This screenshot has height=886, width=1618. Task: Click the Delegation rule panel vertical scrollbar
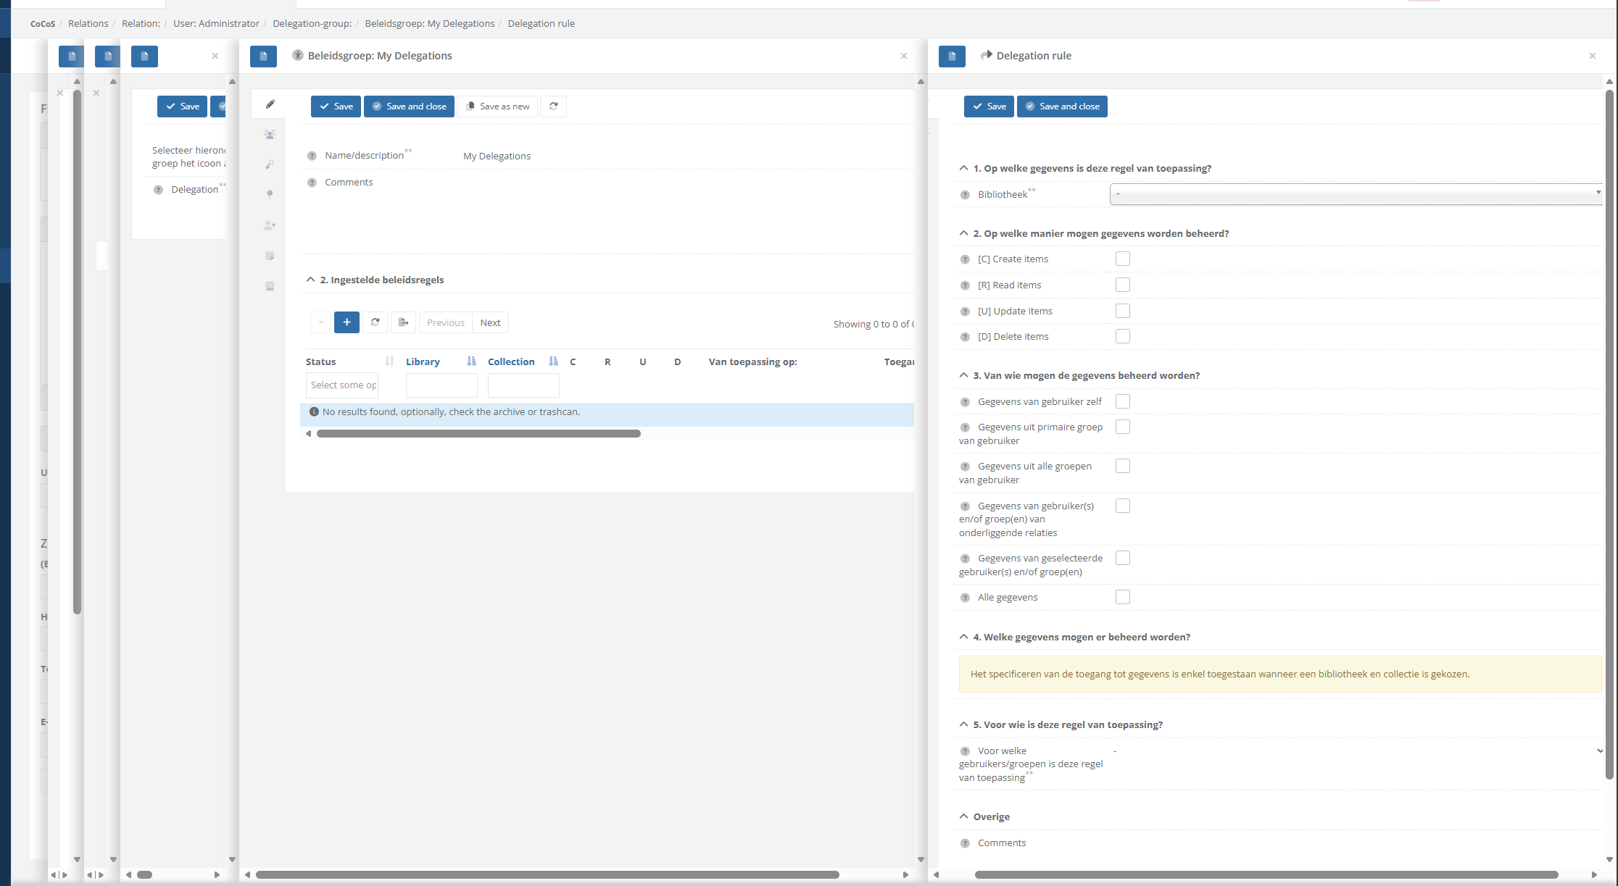1609,435
